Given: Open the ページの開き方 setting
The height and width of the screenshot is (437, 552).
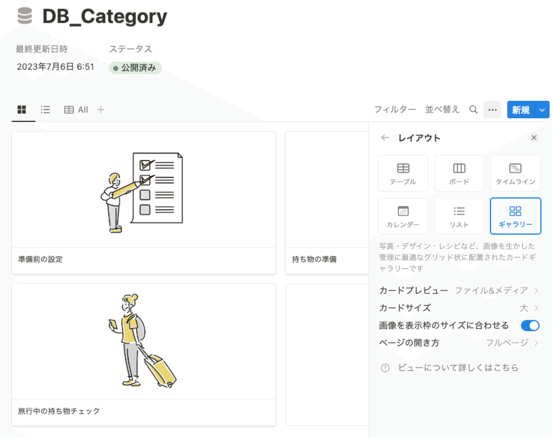Looking at the screenshot, I should tap(459, 343).
